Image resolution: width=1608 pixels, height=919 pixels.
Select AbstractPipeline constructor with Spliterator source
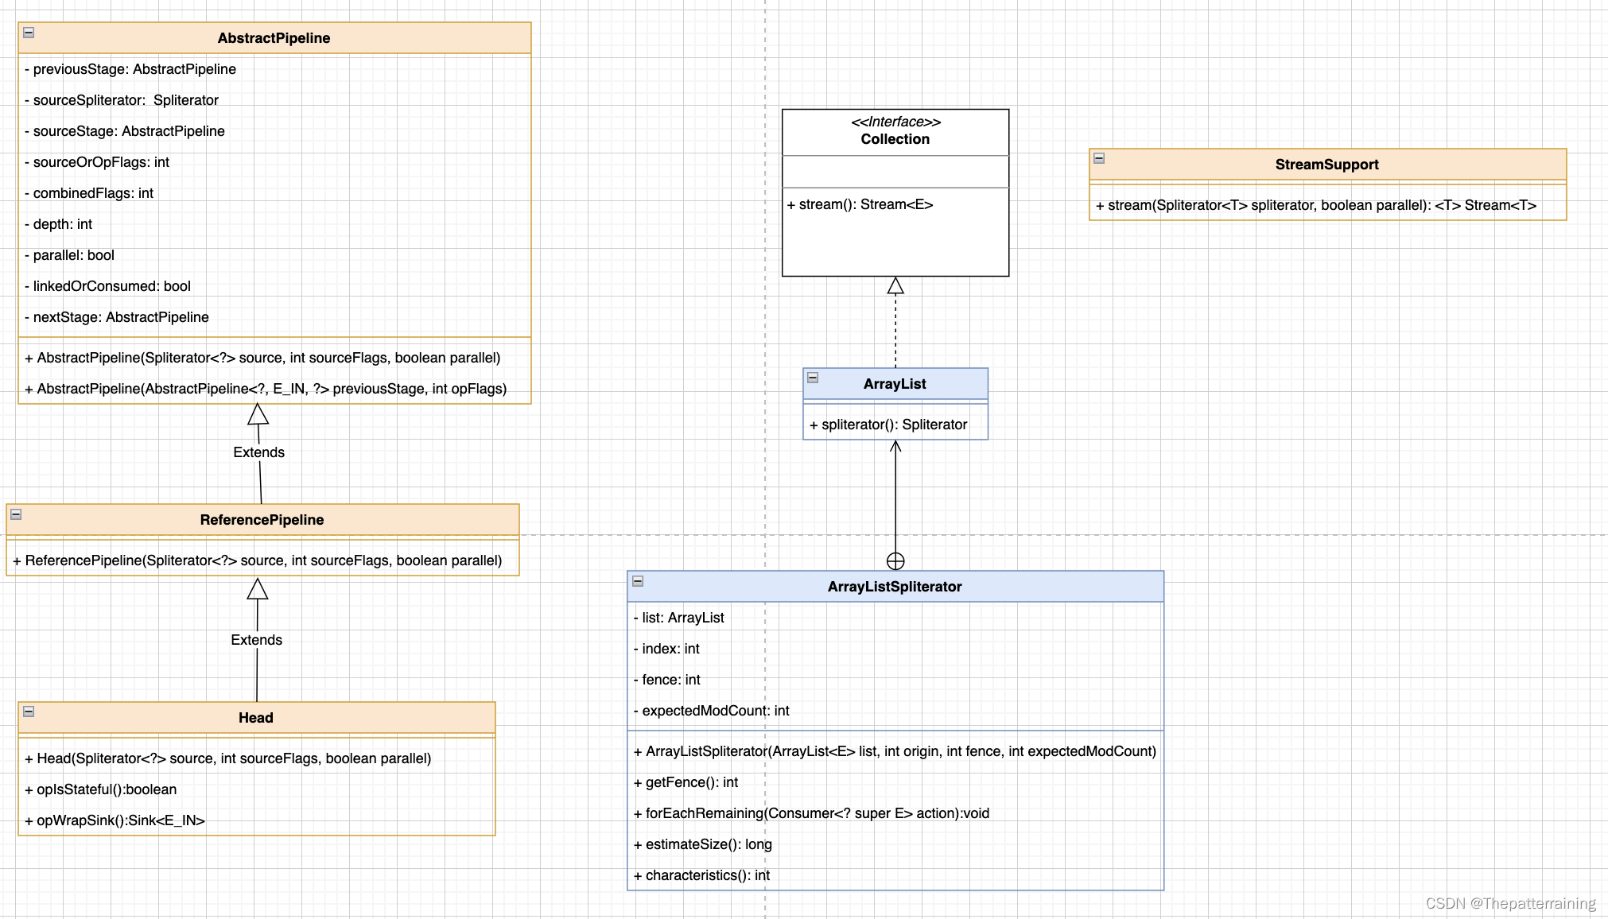pos(274,358)
